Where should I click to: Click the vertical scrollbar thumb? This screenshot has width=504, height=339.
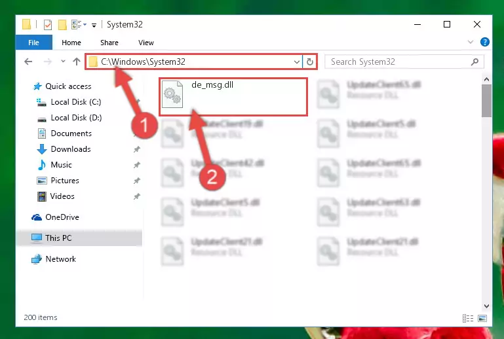click(486, 101)
